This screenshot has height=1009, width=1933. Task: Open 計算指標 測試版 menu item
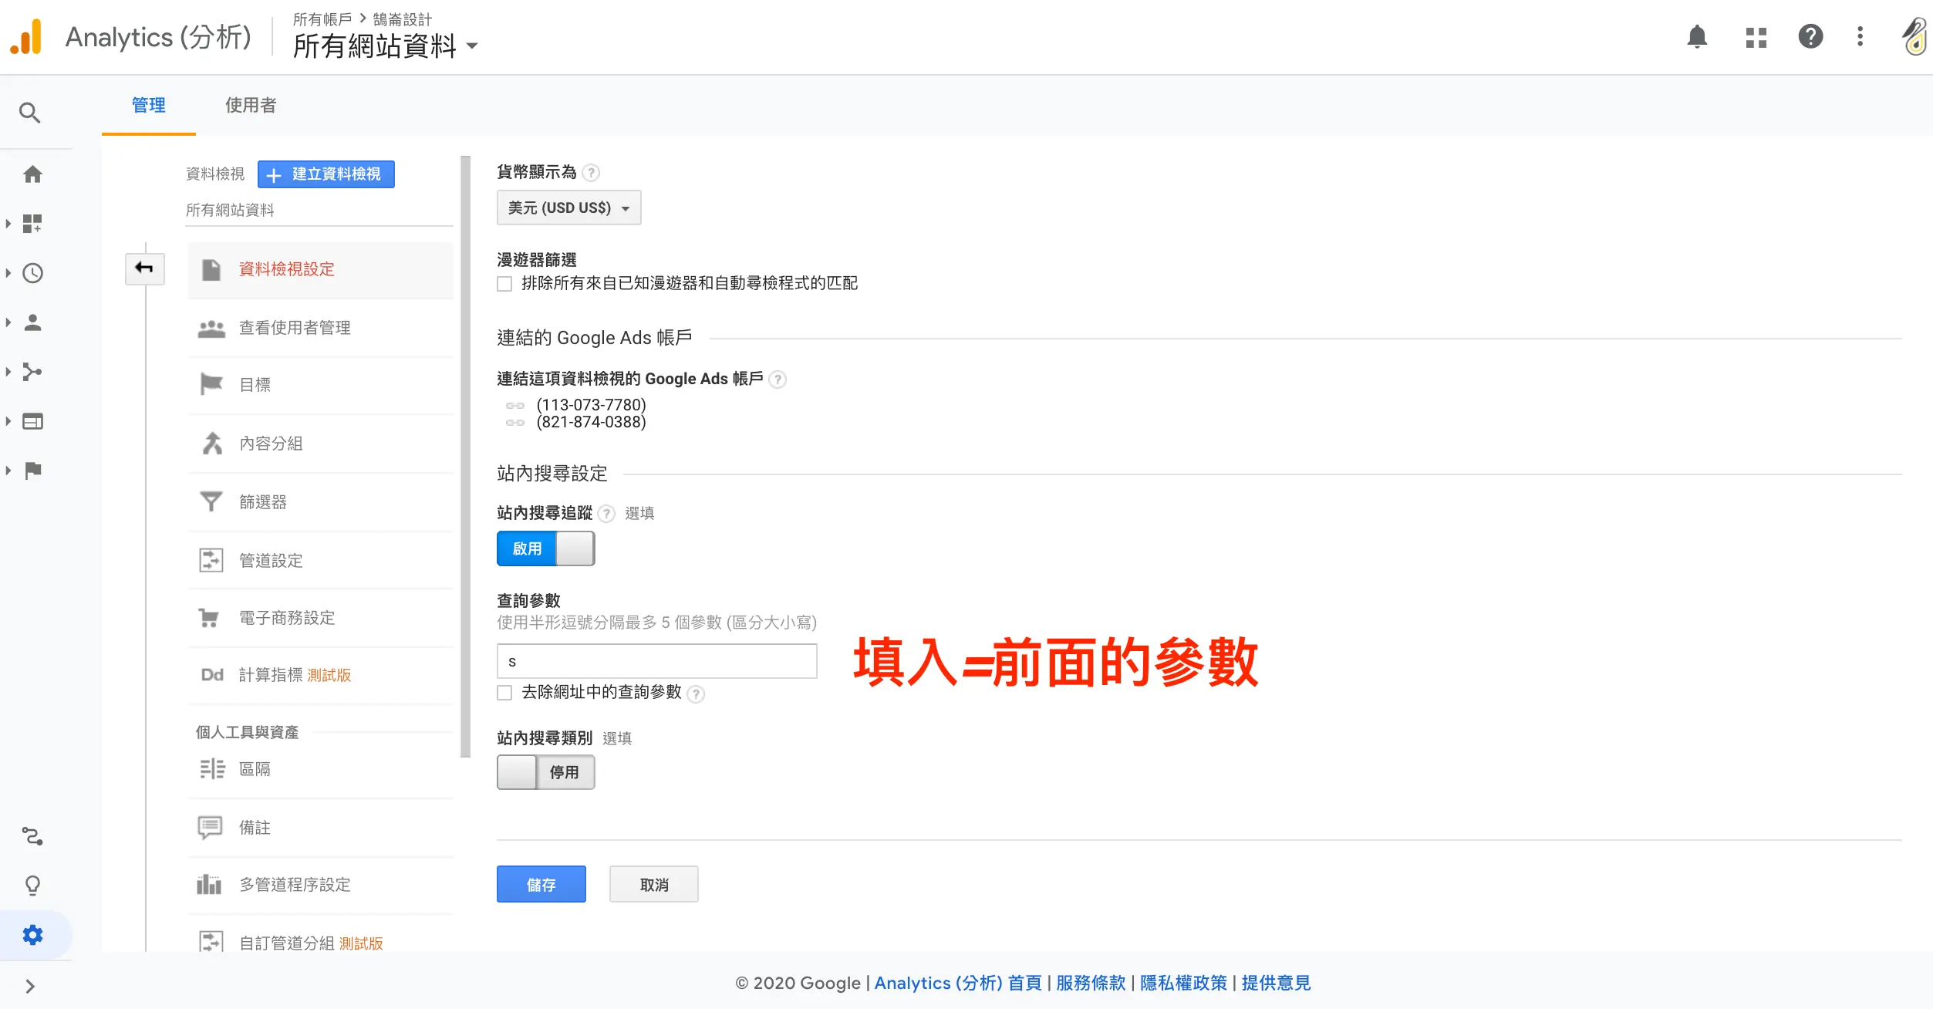click(320, 675)
